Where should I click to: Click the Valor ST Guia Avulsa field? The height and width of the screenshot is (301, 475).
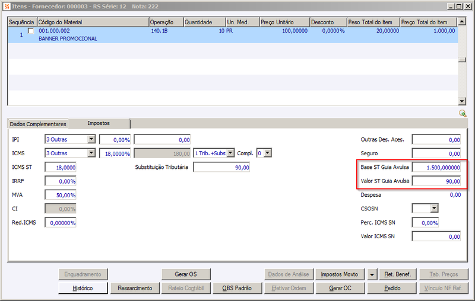pyautogui.click(x=436, y=181)
